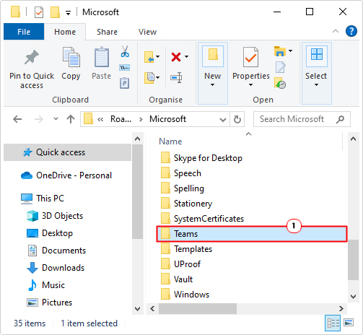Open the Open-with dropdown arrow
This screenshot has height=335, width=363.
[291, 51]
